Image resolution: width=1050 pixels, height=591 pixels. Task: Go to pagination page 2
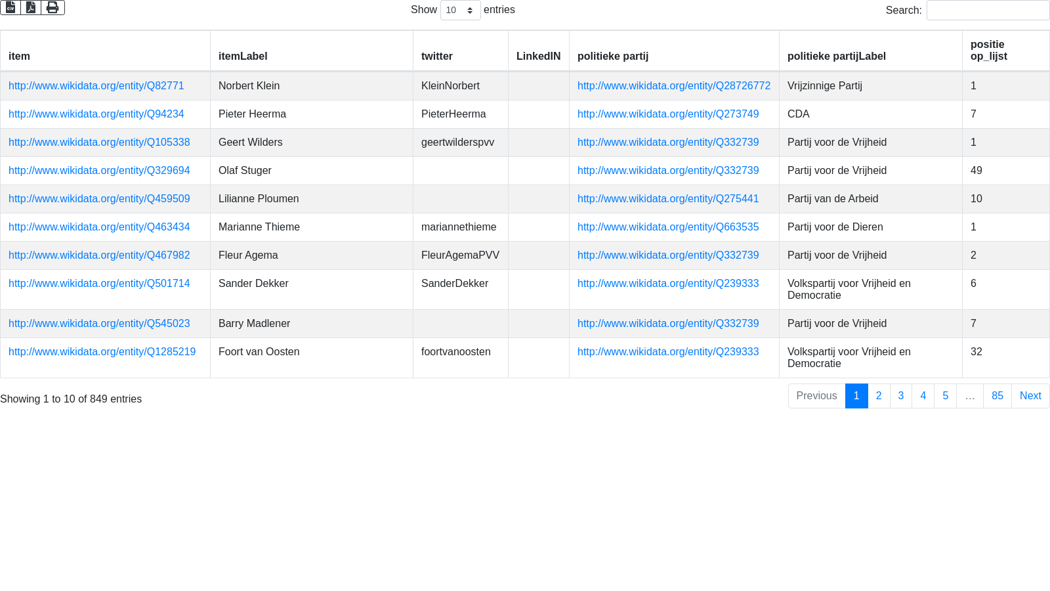click(x=879, y=396)
